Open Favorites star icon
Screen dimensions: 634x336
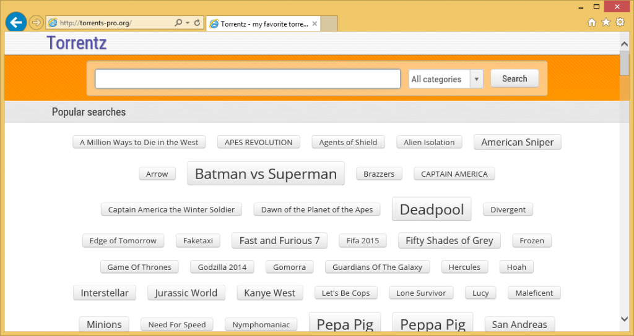[606, 22]
